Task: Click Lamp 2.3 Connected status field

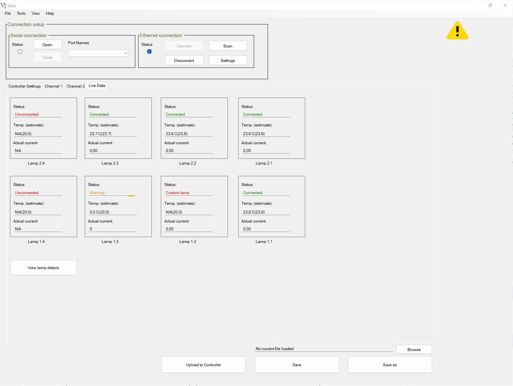Action: point(112,114)
